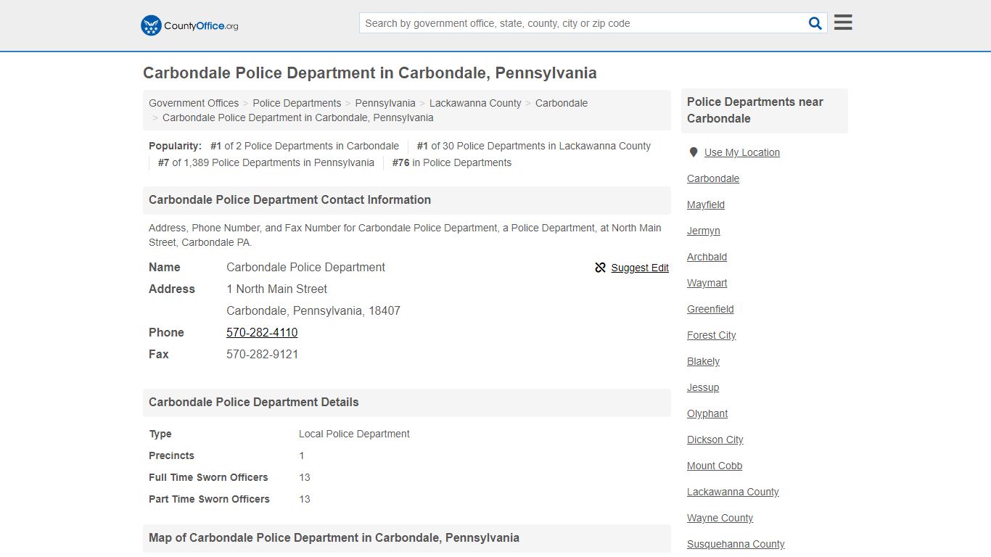This screenshot has width=991, height=557.
Task: Click the Police Departments near Carbondale heading
Action: (755, 110)
